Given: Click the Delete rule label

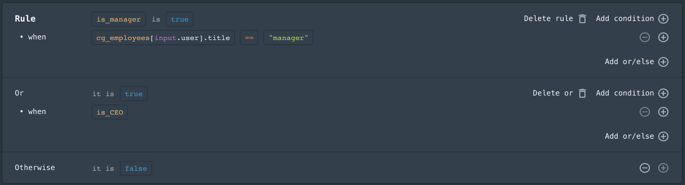Looking at the screenshot, I should click(548, 19).
